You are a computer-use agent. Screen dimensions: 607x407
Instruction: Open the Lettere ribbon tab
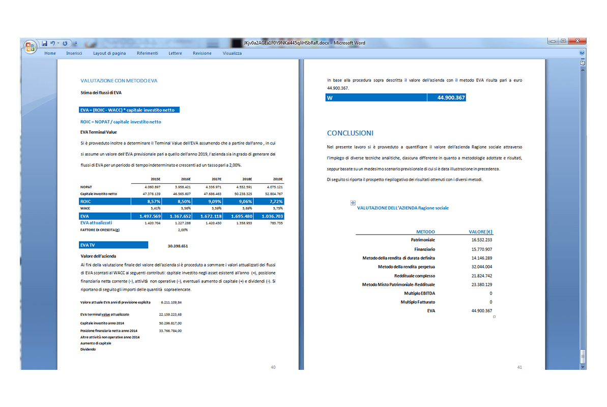coord(175,53)
